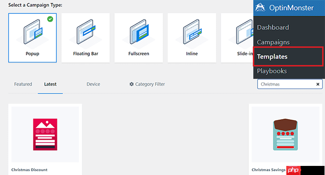
Task: Choose the Floating Bar campaign type
Action: 86,38
